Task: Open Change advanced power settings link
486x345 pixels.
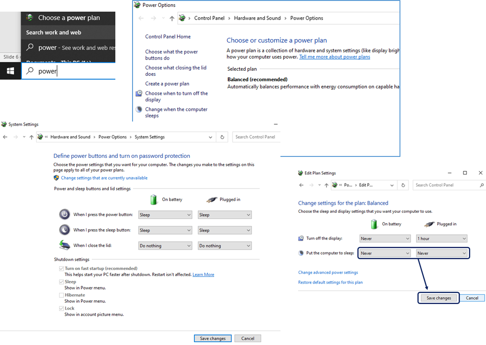Action: point(328,272)
